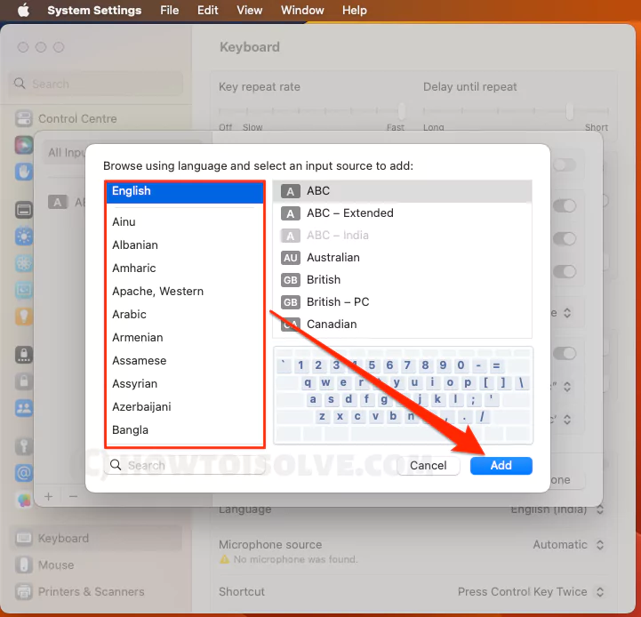Select Bangla in the language list
This screenshot has width=641, height=617.
pyautogui.click(x=185, y=429)
